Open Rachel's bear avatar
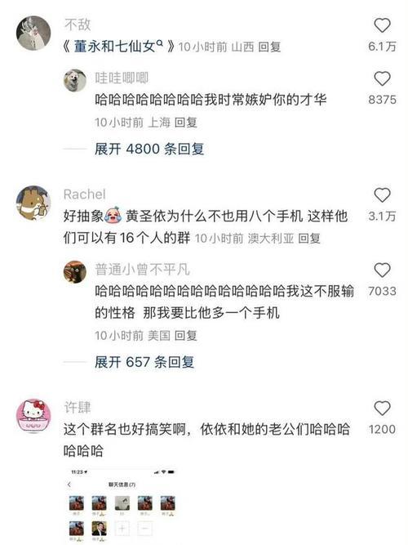The height and width of the screenshot is (545, 408). tap(33, 203)
